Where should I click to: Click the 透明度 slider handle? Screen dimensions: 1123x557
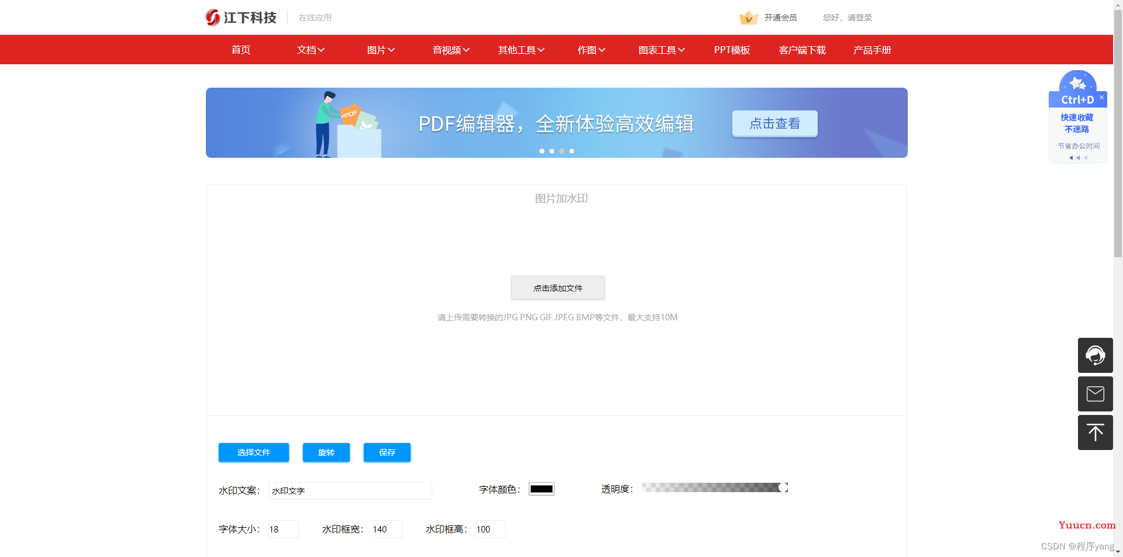pos(783,487)
